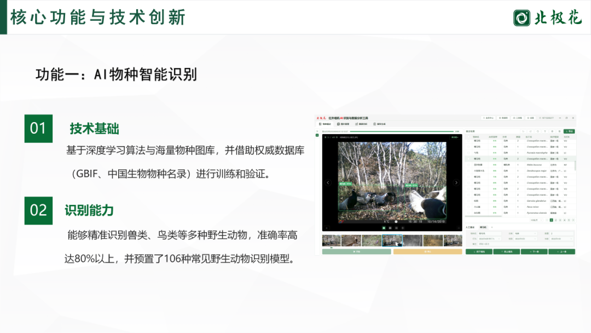The image size is (591, 333).
Task: Click filter icon in results toolbar
Action: point(545,131)
